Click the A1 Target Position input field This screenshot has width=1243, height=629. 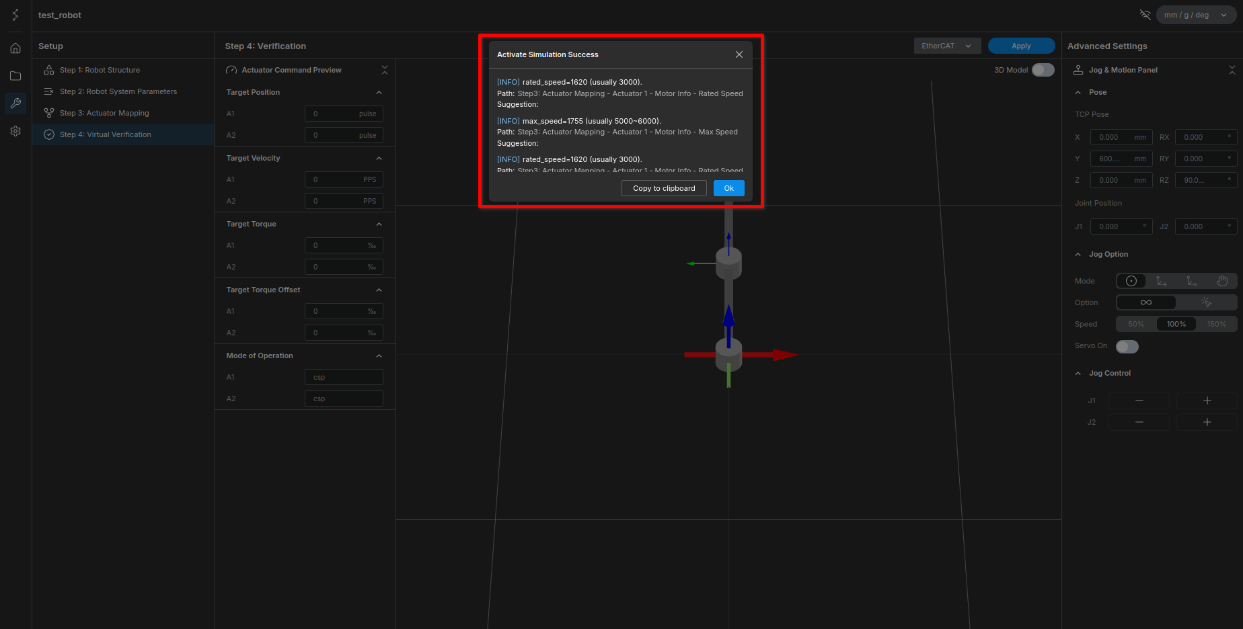343,114
